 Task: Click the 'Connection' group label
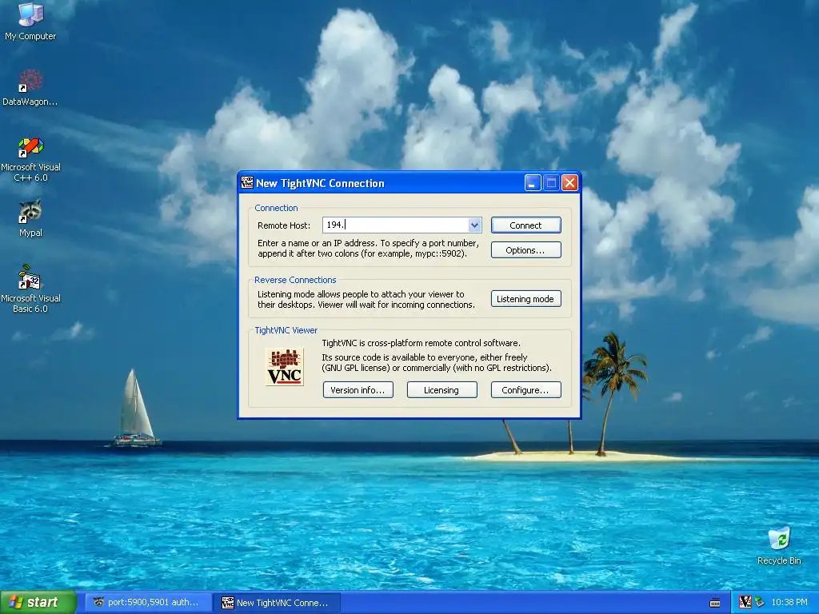coord(276,208)
